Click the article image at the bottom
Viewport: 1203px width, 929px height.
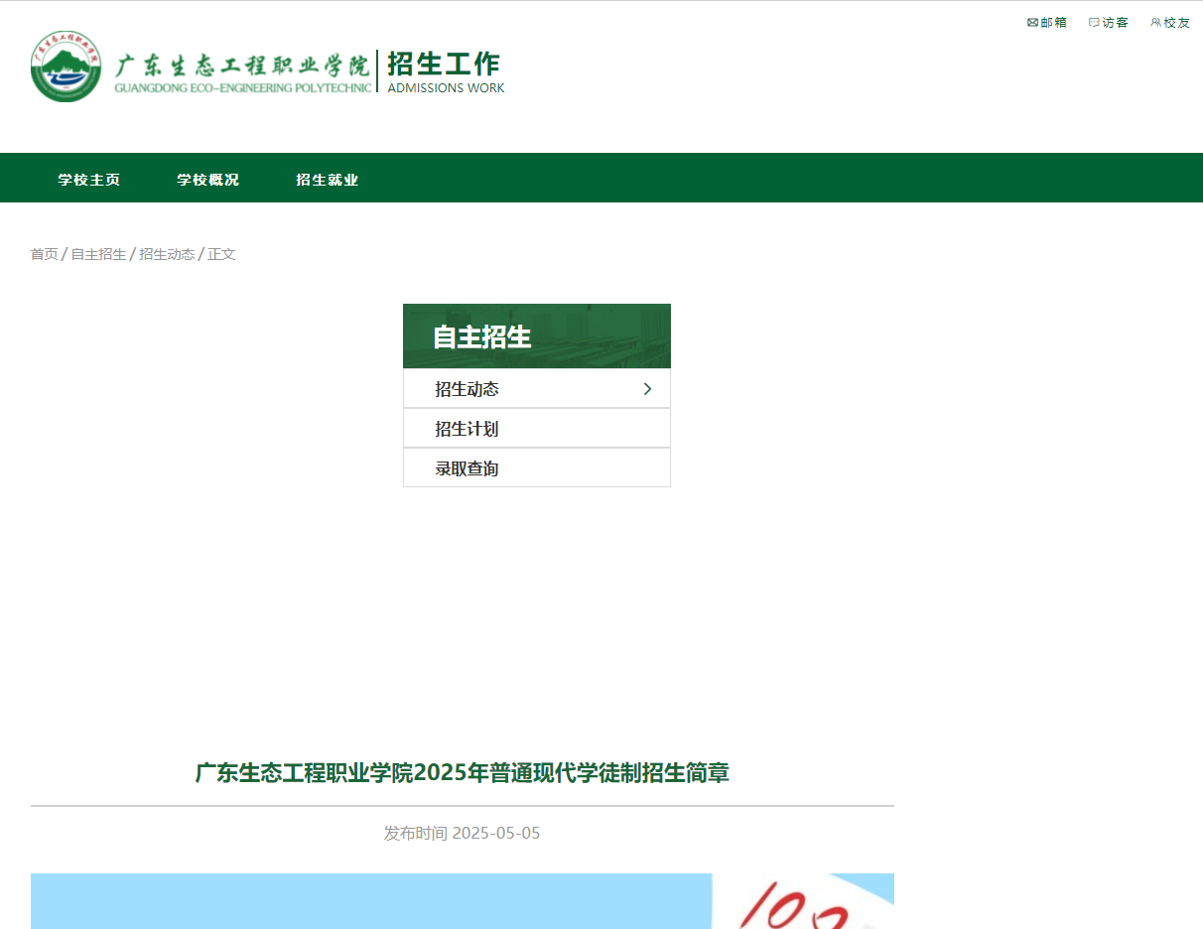click(x=463, y=901)
